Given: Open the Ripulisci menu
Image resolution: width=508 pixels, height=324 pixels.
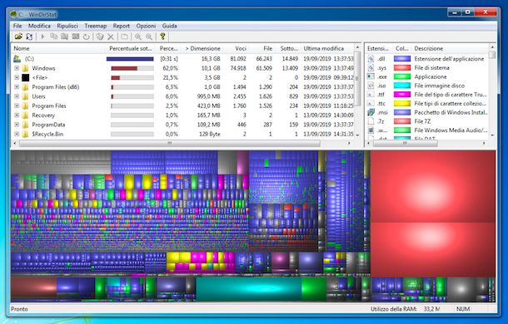Looking at the screenshot, I should point(67,26).
